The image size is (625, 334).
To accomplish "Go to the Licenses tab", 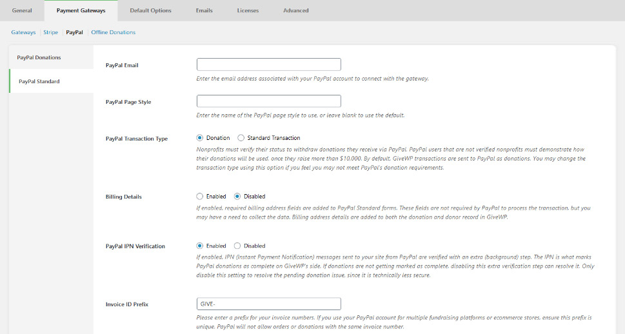I will pyautogui.click(x=248, y=10).
